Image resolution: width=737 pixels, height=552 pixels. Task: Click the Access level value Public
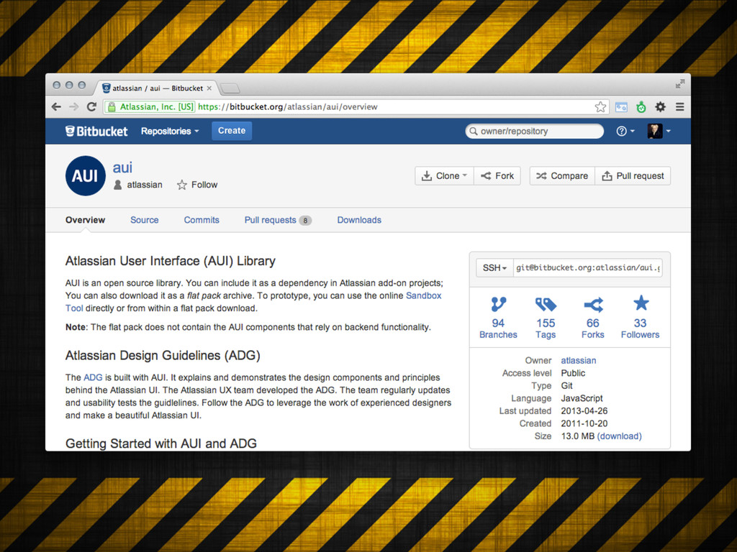coord(573,373)
